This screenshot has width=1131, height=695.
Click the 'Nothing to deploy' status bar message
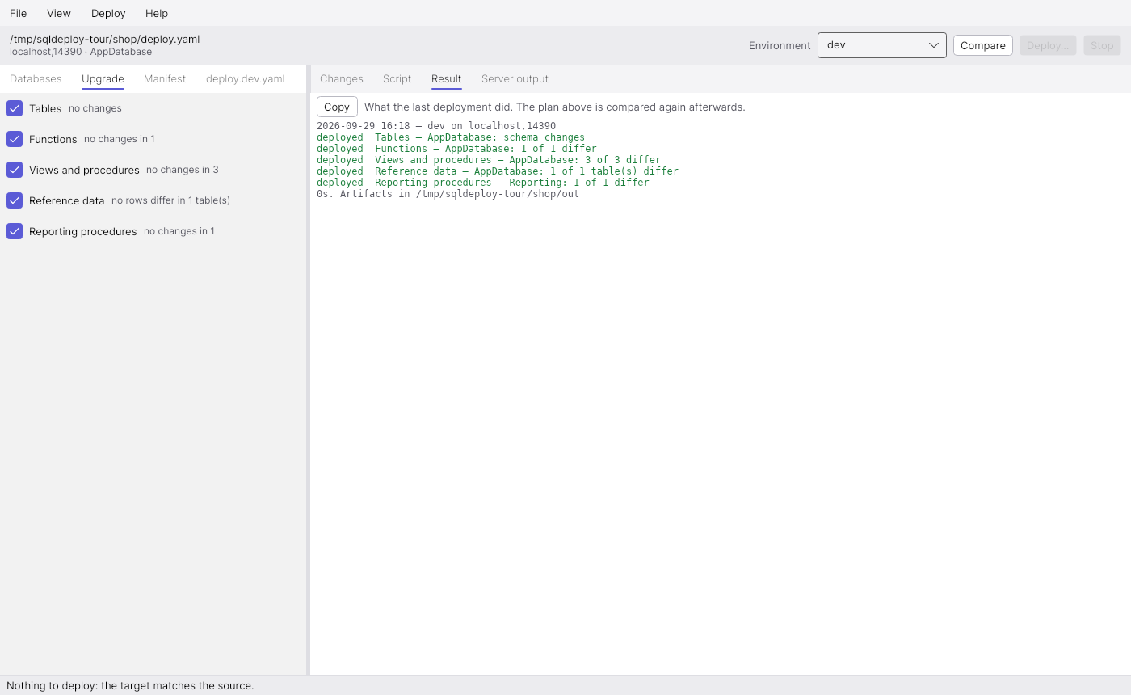[130, 685]
